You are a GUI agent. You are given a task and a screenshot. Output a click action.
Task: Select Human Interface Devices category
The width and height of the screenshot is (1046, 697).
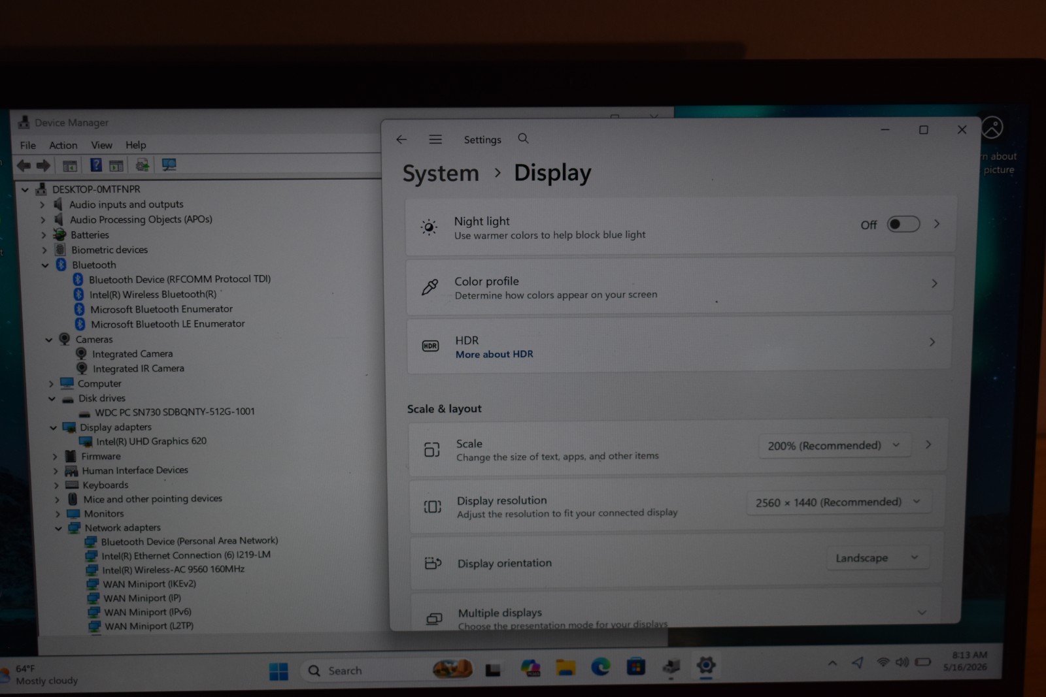(135, 470)
